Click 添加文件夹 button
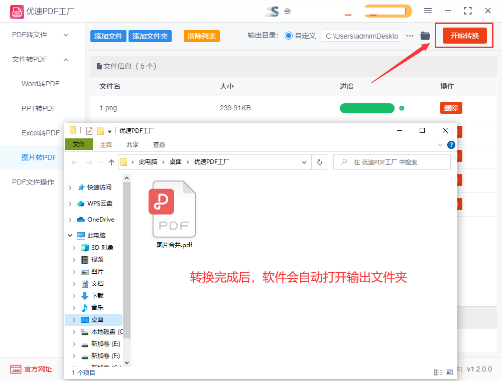 tap(150, 36)
